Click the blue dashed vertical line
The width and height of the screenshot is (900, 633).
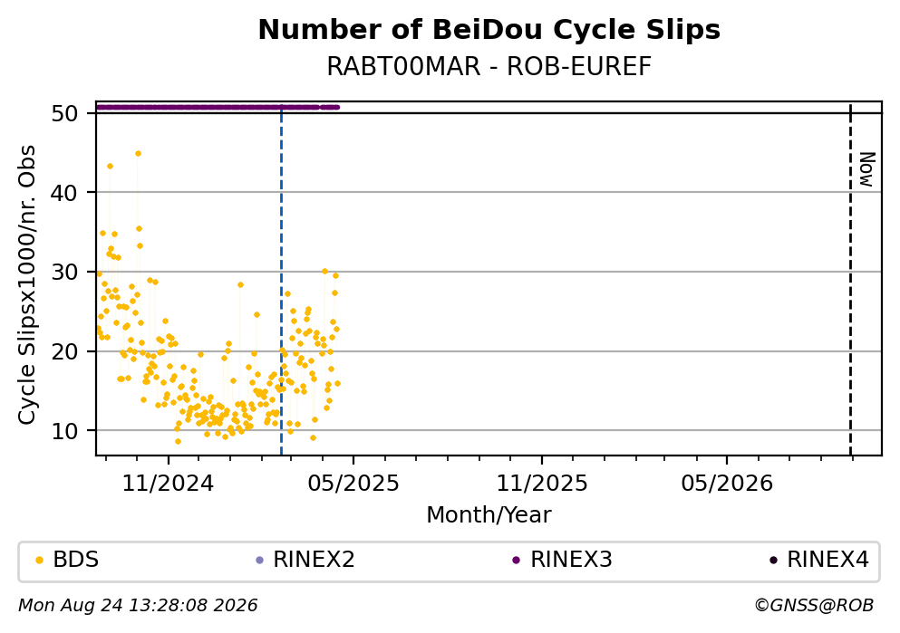pyautogui.click(x=281, y=280)
